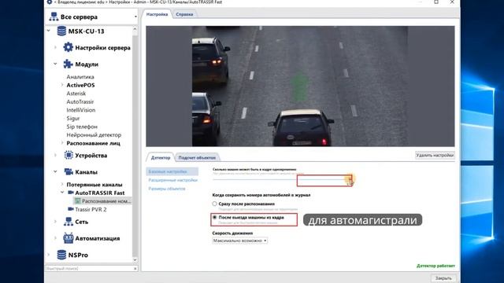Collapse the Каналы tree node
The width and height of the screenshot is (504, 283).
click(x=55, y=172)
